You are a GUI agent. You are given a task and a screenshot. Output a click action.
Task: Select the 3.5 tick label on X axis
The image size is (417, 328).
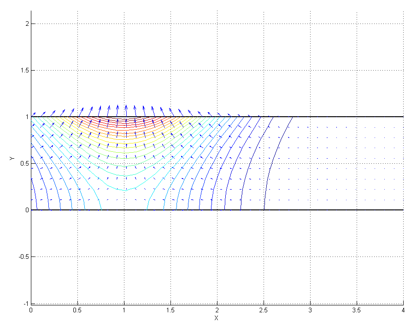click(356, 311)
